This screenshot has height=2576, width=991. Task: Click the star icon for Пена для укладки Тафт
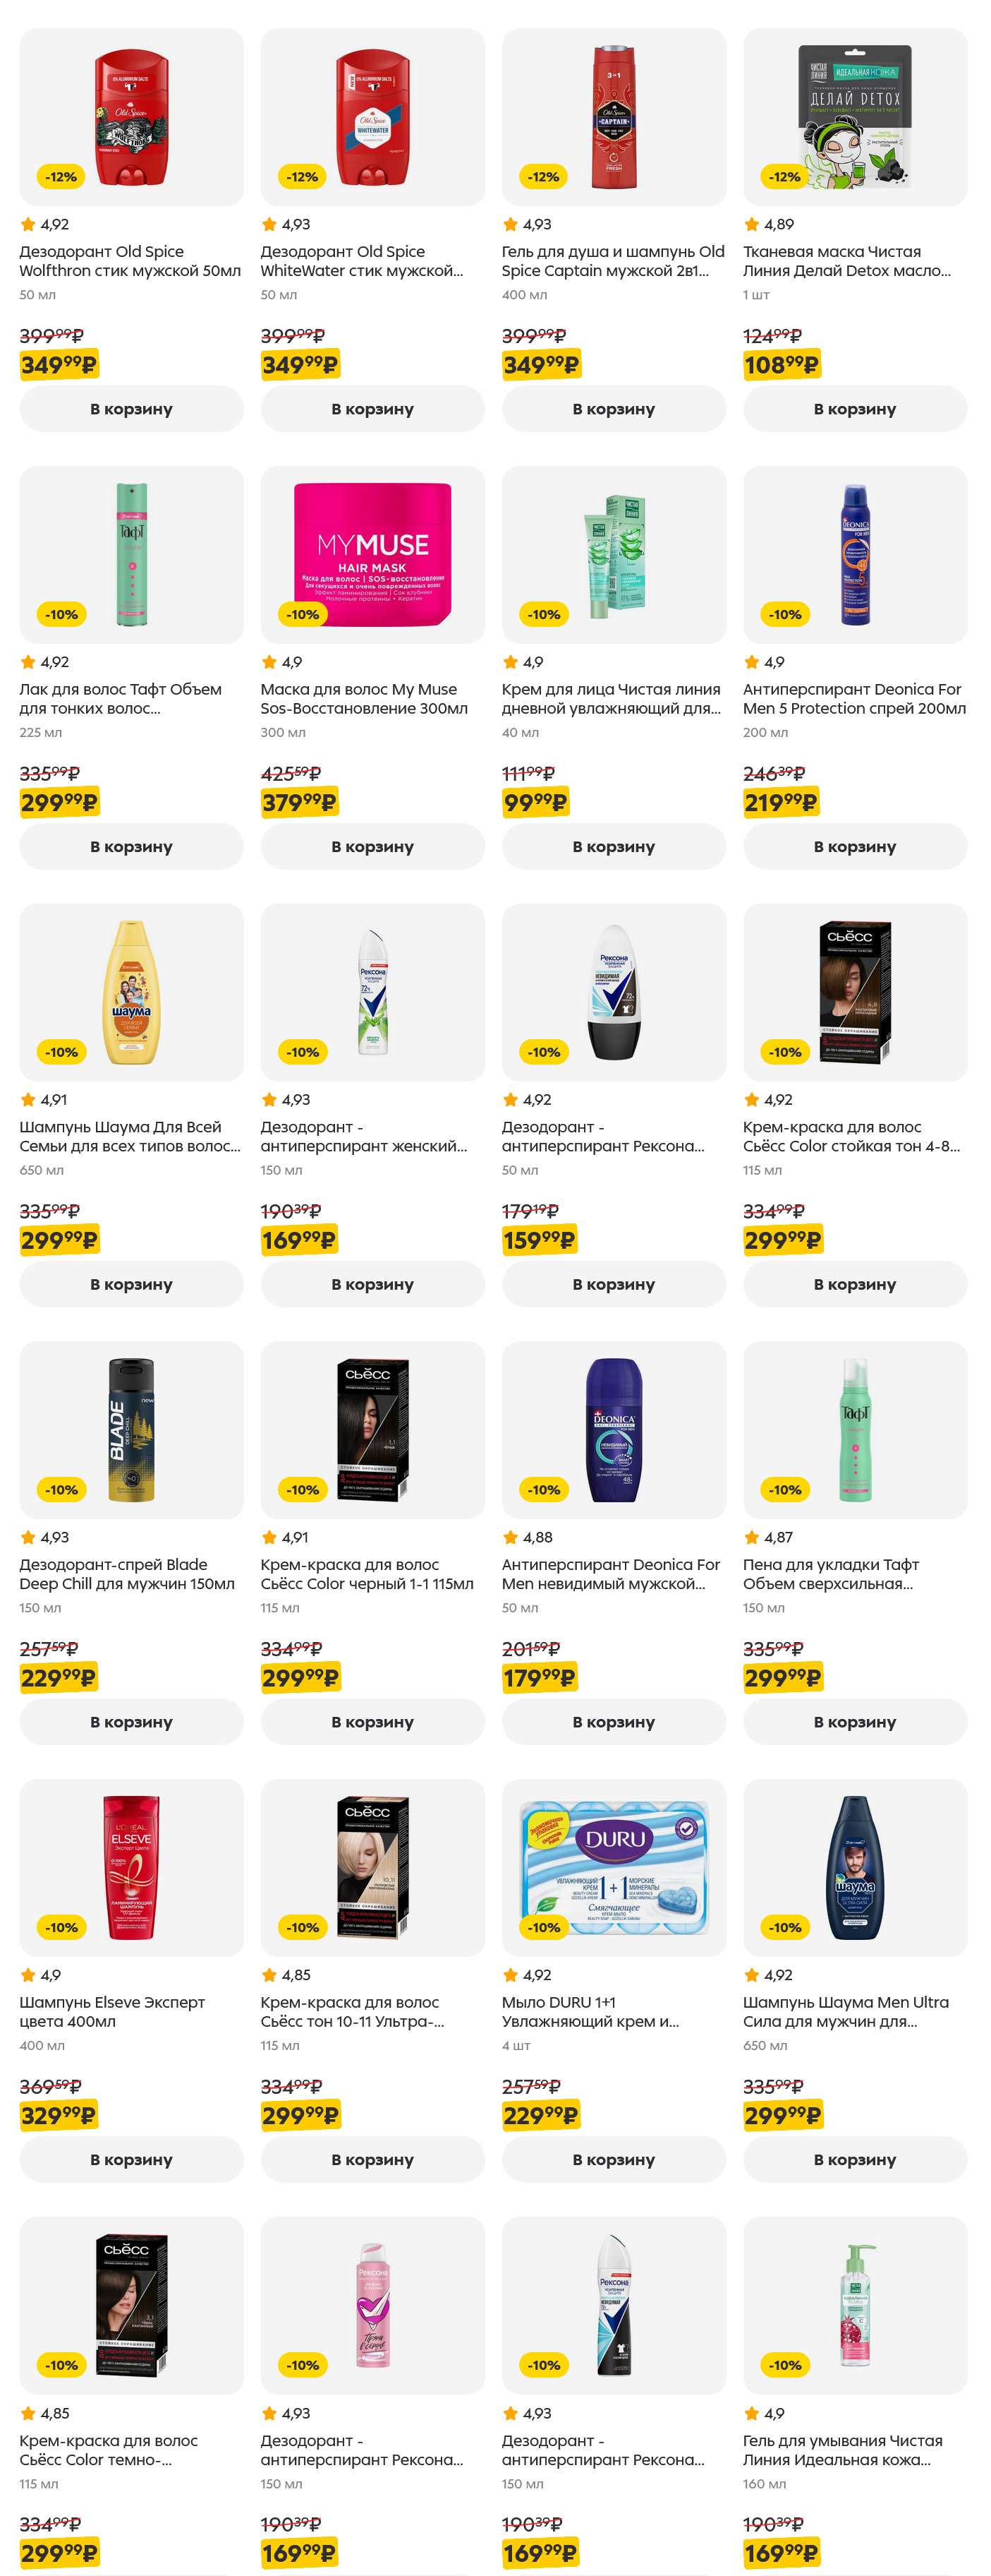(x=751, y=1537)
